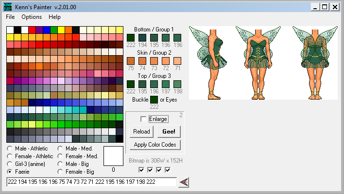Uncheck the leftmost checkbox under bitmap size text
Viewport: 344px width, 194px height.
tap(141, 170)
